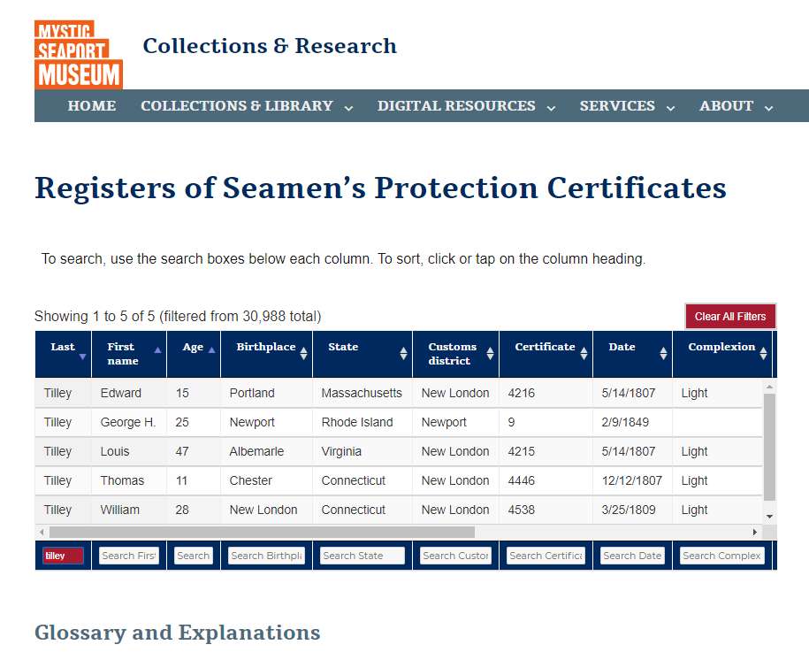Click the state cell 'Massachusetts'
The image size is (809, 660).
coord(362,393)
